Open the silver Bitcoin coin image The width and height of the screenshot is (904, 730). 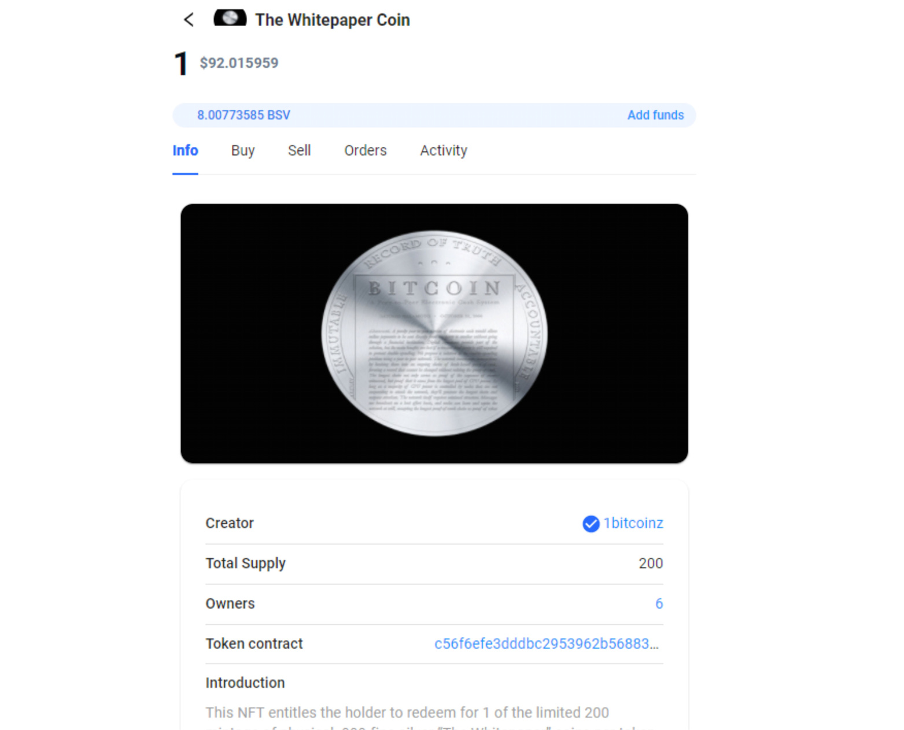(434, 333)
